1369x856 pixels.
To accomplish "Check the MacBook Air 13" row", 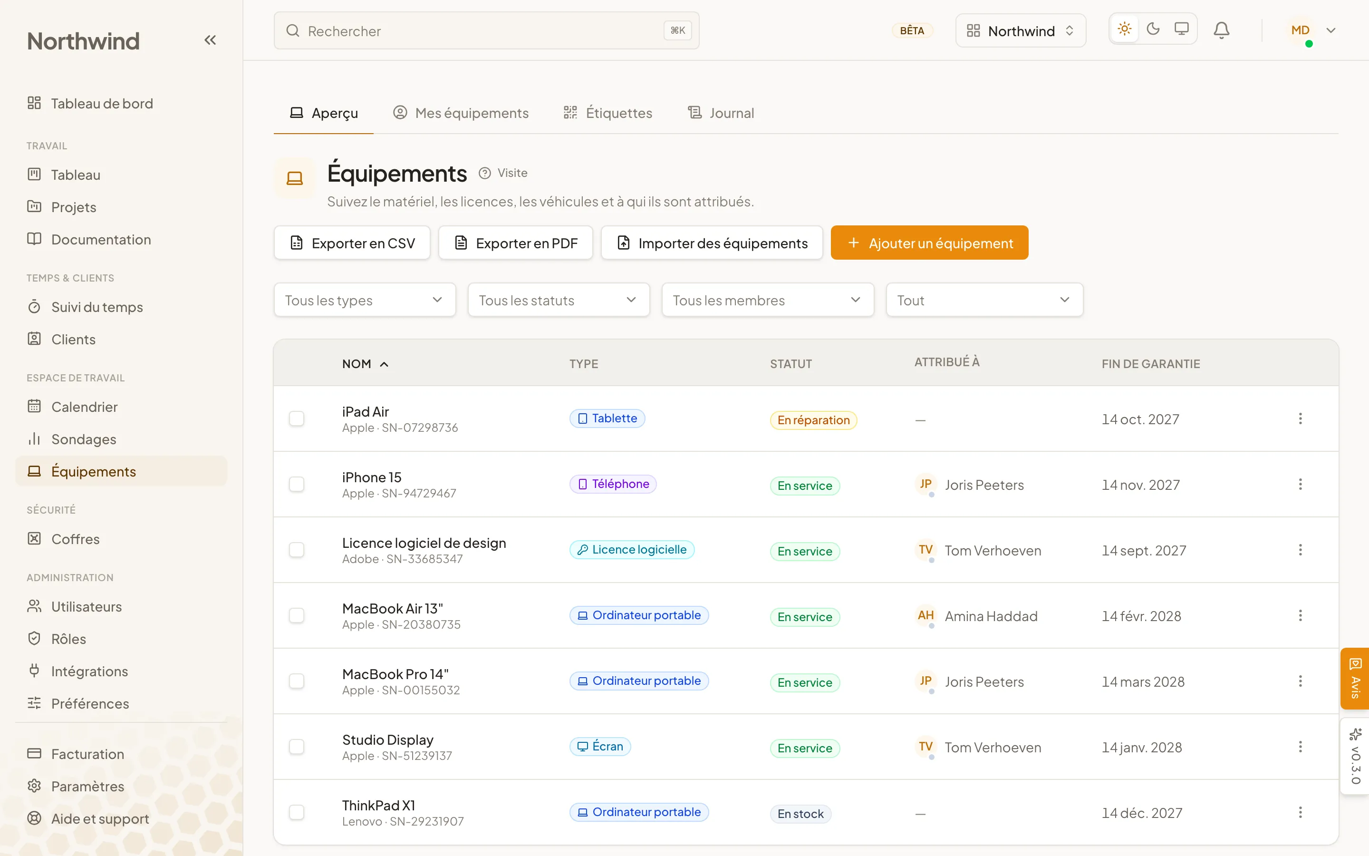I will point(297,615).
